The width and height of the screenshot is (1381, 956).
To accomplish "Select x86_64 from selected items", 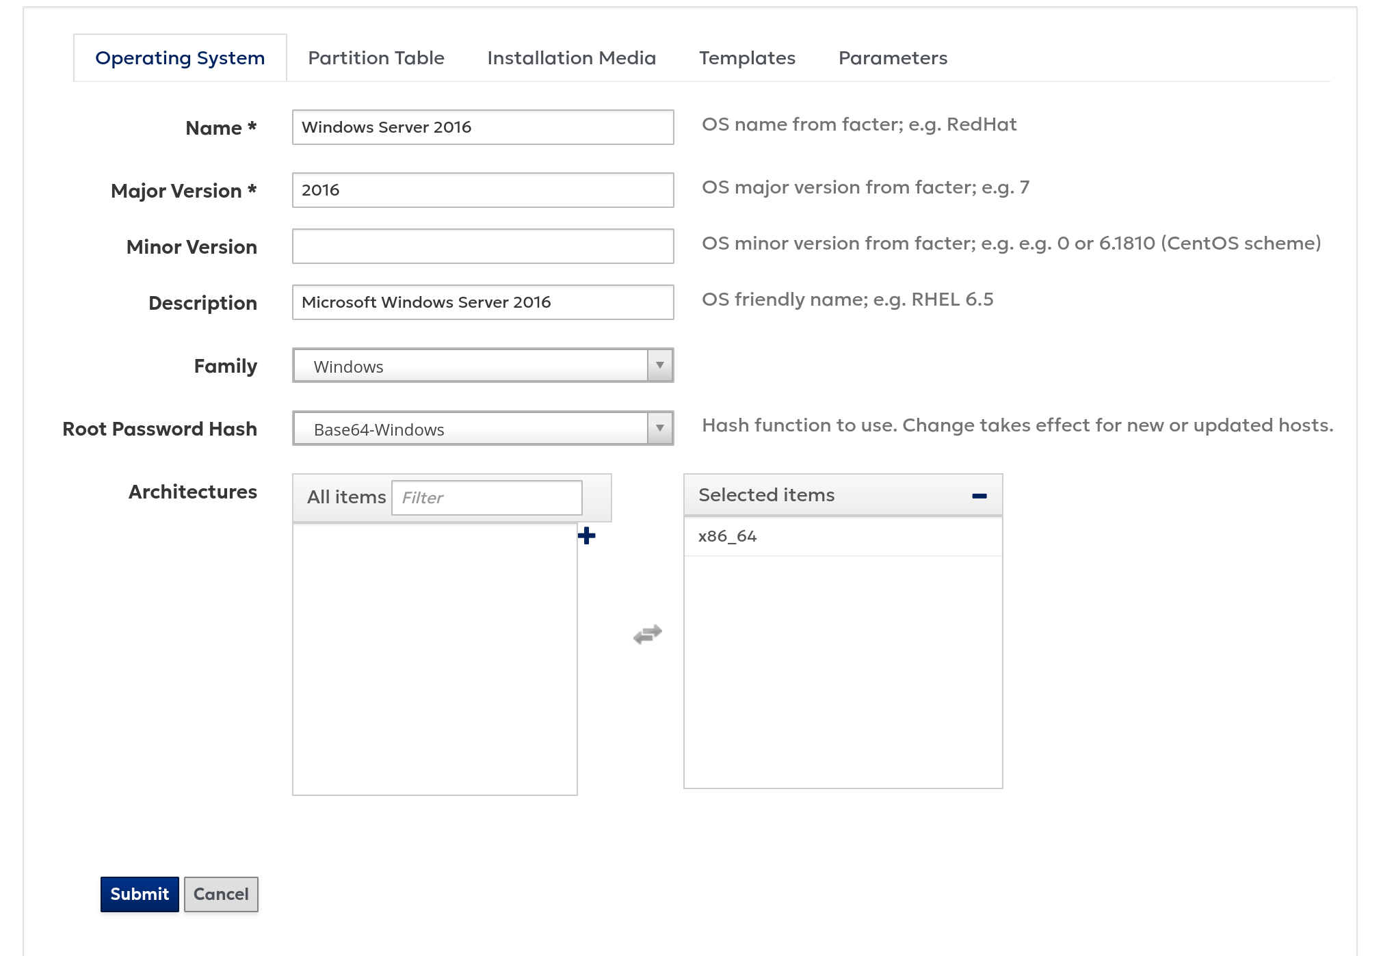I will click(726, 535).
